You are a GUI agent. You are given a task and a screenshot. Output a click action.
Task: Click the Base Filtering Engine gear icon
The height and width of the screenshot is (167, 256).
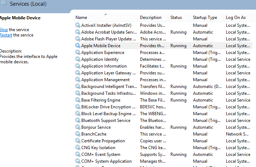coord(78,100)
